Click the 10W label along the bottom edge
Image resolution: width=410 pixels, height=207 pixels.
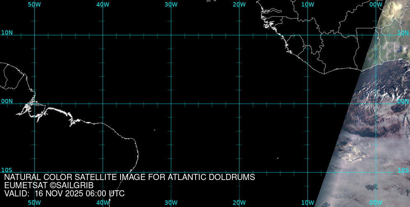pos(308,202)
